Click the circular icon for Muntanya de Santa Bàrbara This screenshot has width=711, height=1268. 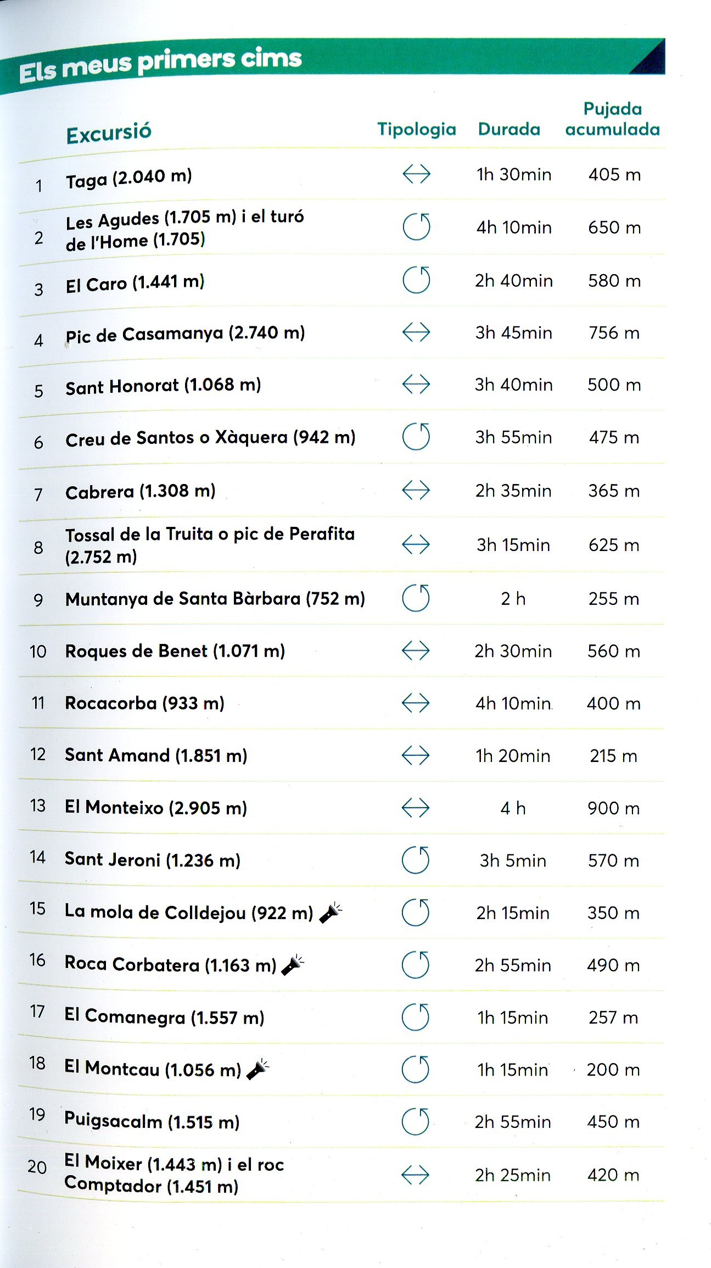[x=416, y=598]
